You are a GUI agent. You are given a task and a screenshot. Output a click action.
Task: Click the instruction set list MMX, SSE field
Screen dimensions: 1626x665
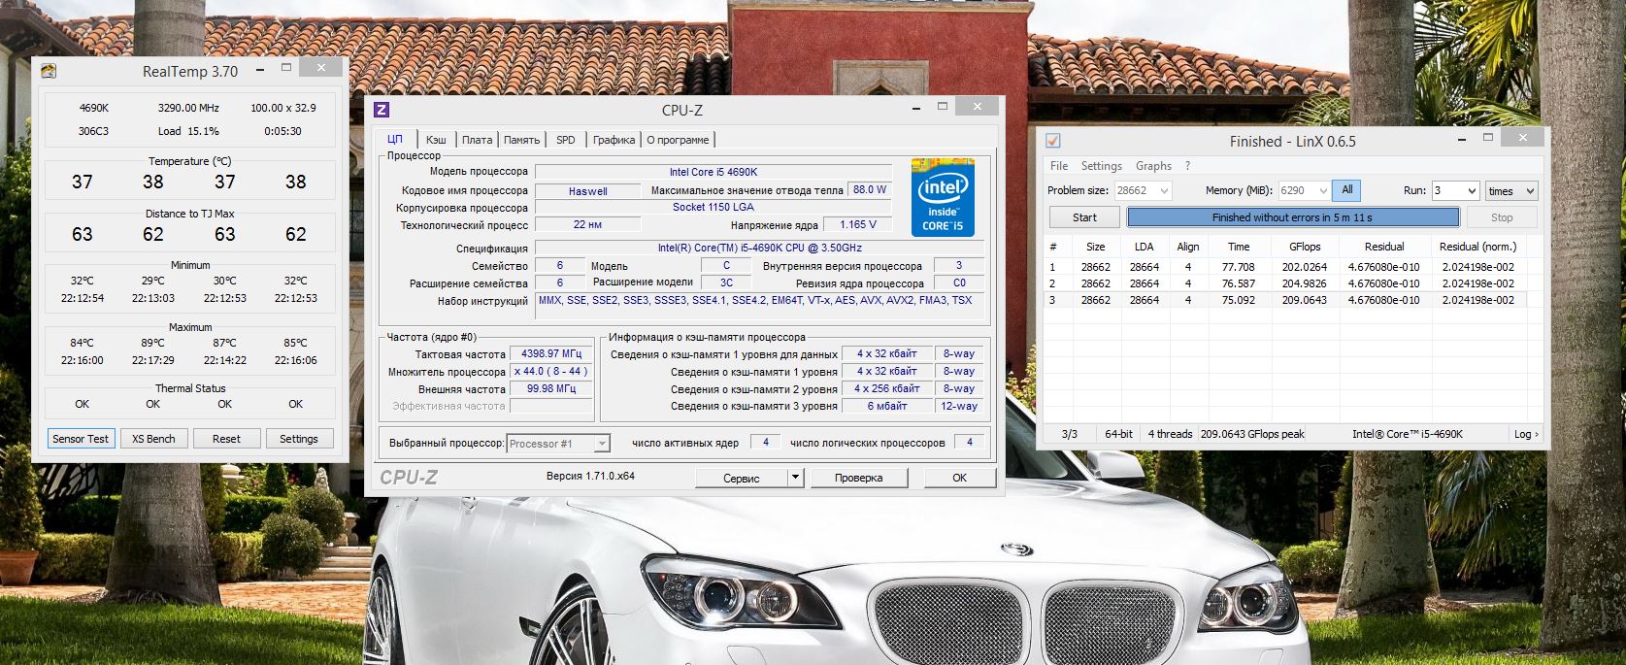click(759, 305)
